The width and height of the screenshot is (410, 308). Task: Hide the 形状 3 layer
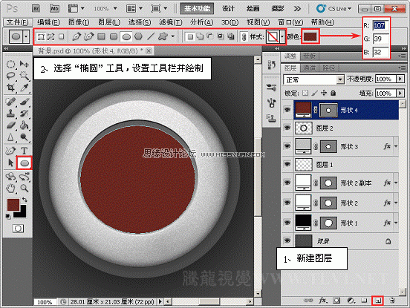(x=287, y=146)
